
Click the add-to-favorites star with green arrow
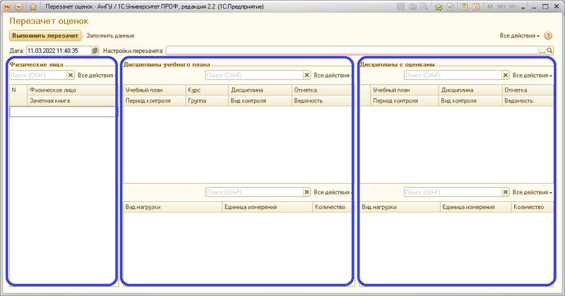[x=439, y=6]
